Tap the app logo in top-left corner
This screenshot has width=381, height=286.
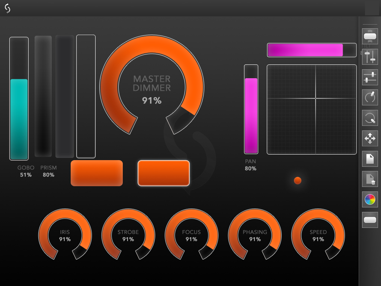point(7,9)
